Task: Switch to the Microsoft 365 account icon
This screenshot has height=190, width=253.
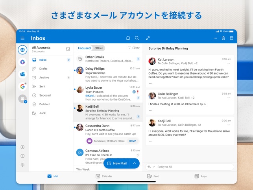Action: tap(22, 62)
